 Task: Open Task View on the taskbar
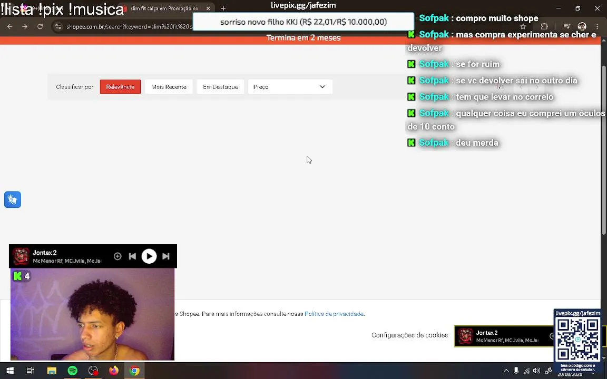click(30, 371)
